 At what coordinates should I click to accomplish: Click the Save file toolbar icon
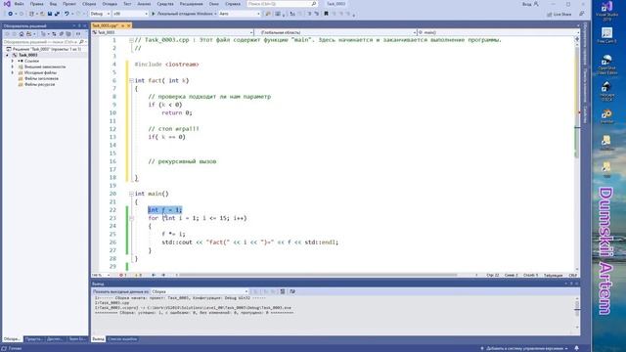click(x=50, y=14)
